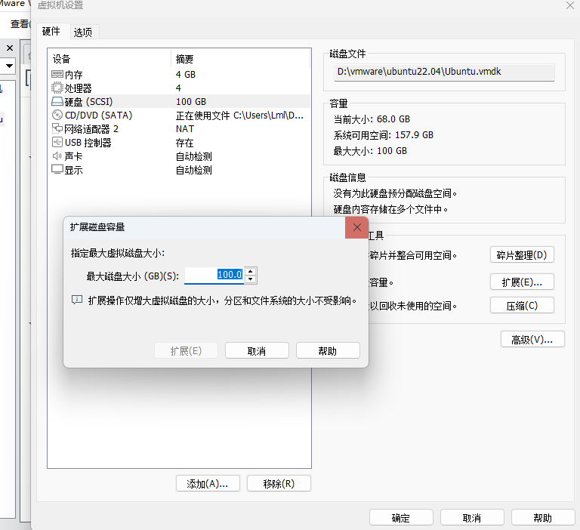Open 高级(V)... advanced settings
The height and width of the screenshot is (530, 580).
(x=532, y=339)
